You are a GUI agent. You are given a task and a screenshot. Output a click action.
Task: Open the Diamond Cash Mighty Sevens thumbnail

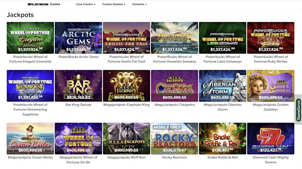pyautogui.click(x=270, y=138)
